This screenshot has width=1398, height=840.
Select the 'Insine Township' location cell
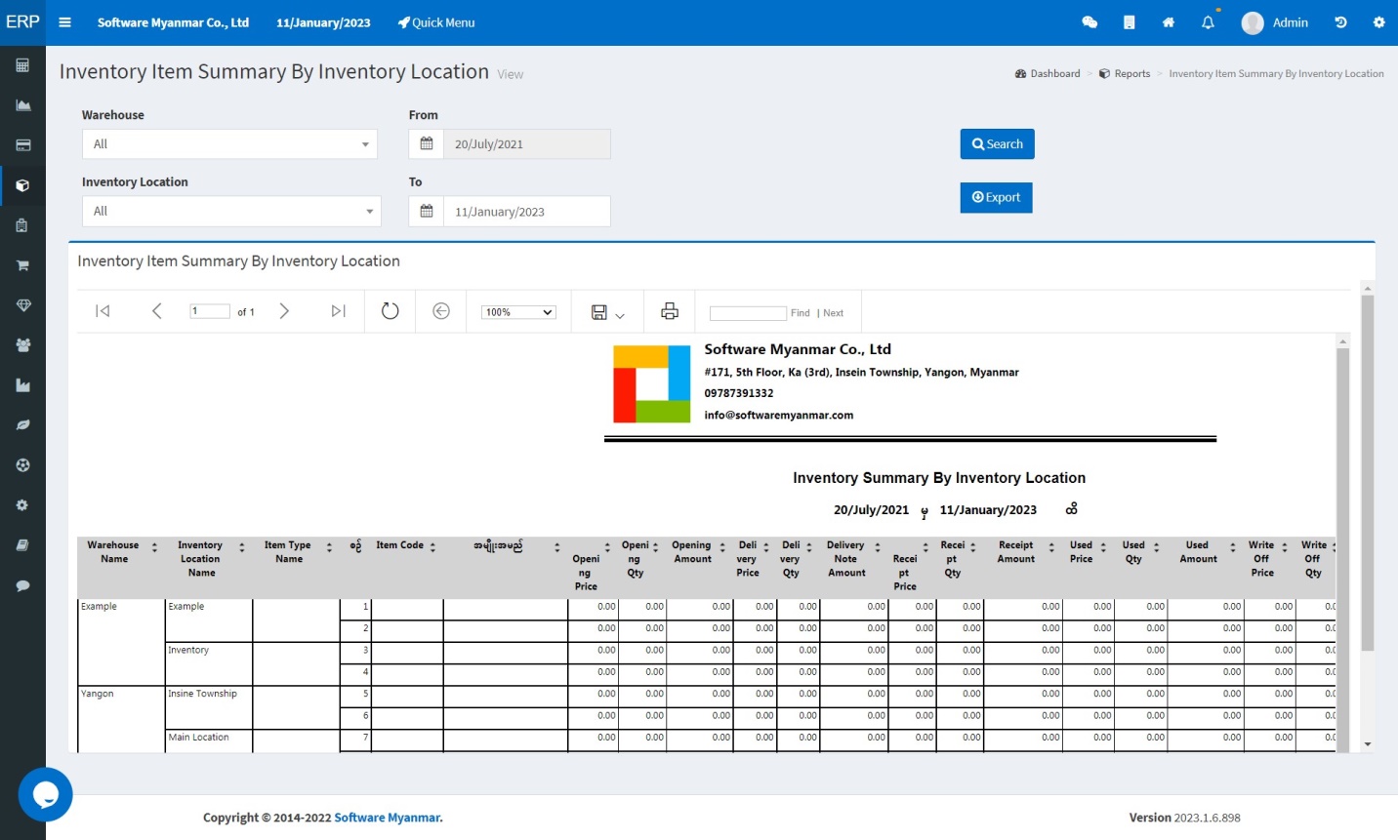(209, 707)
